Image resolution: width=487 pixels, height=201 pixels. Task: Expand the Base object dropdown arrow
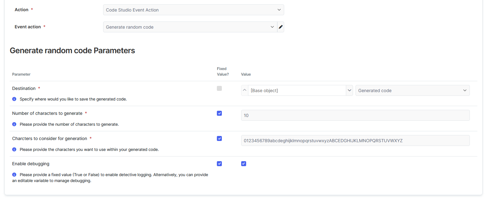[x=349, y=91]
